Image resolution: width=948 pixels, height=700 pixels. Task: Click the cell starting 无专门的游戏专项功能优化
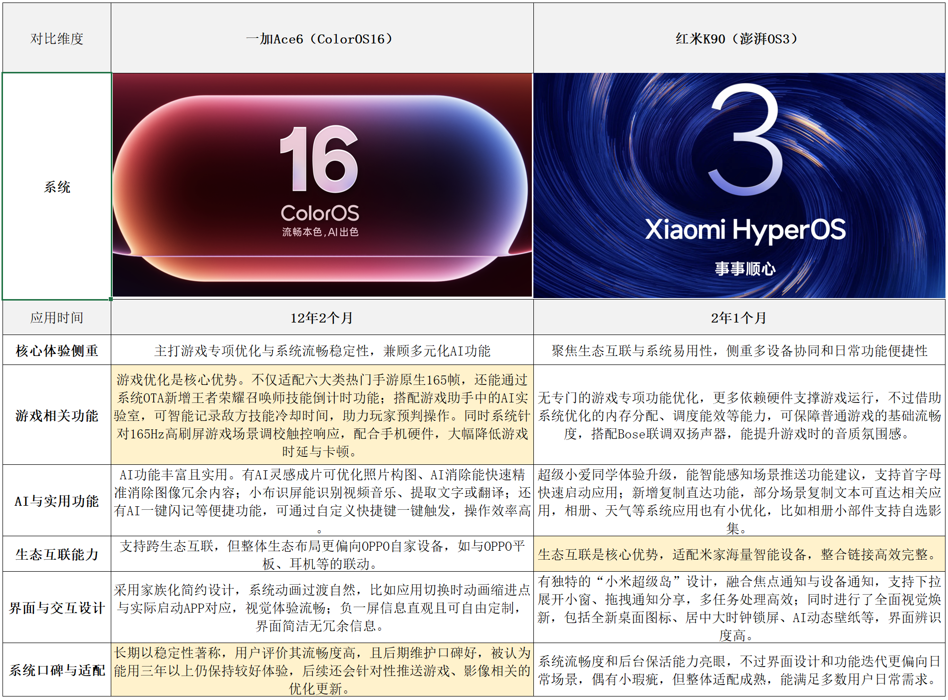(x=739, y=415)
